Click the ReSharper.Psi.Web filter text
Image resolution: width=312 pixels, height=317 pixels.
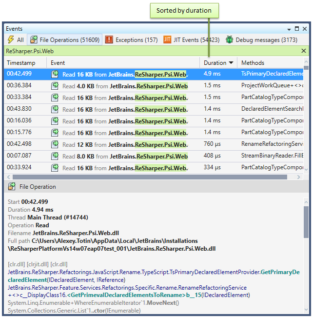30,51
